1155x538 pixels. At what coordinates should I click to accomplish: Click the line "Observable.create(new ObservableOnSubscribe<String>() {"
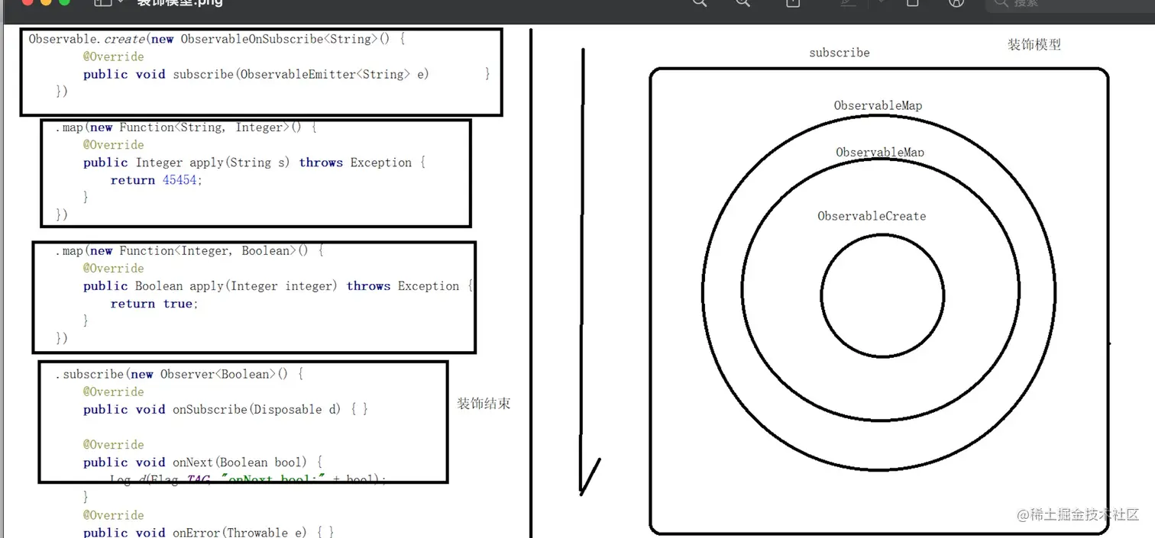tap(216, 39)
